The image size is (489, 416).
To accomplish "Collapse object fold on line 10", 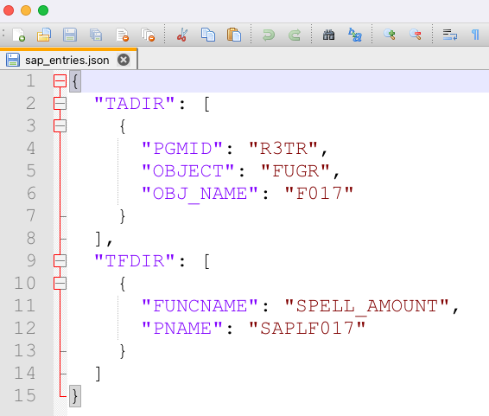I will (60, 284).
